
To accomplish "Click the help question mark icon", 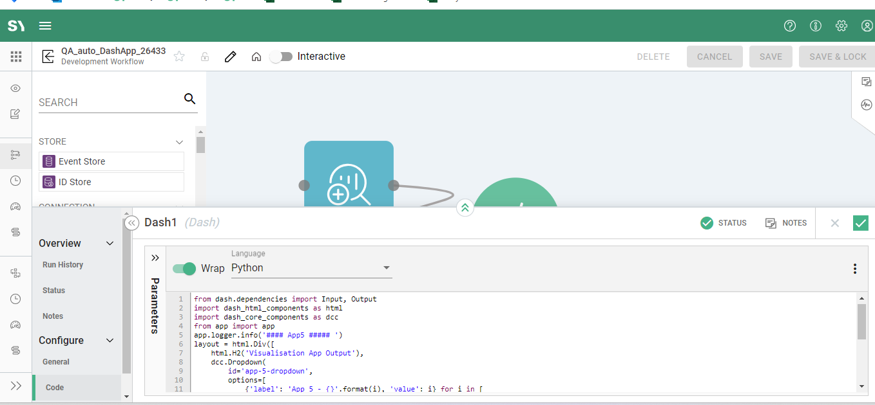I will [790, 26].
